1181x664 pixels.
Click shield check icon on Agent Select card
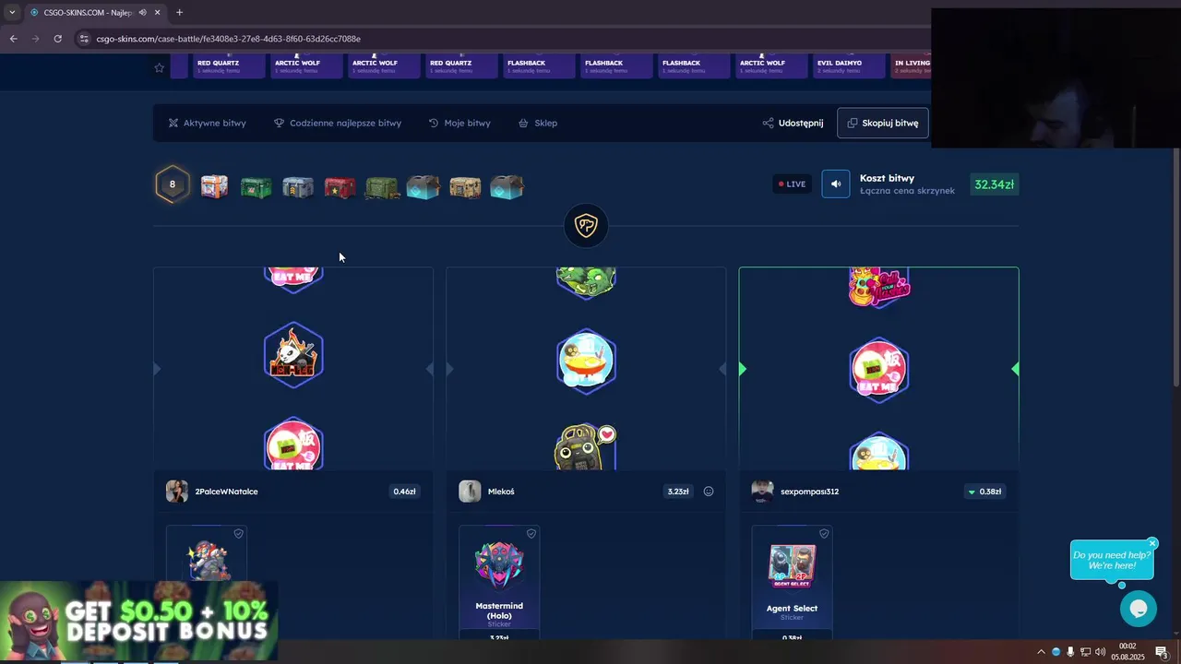[824, 534]
